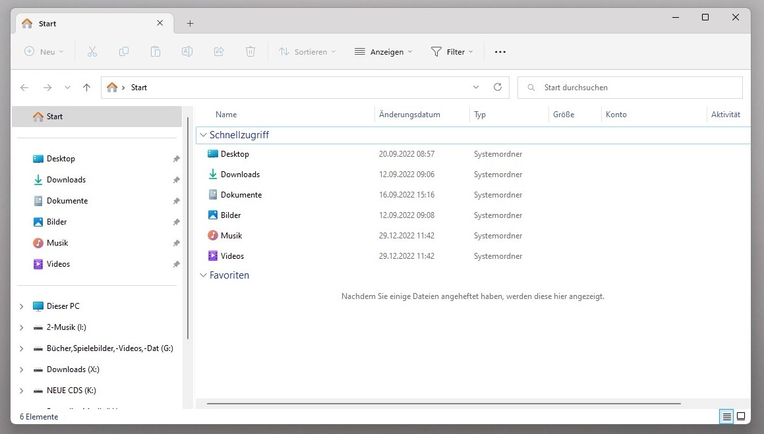
Task: Click the Delete (trash) icon
Action: point(250,51)
